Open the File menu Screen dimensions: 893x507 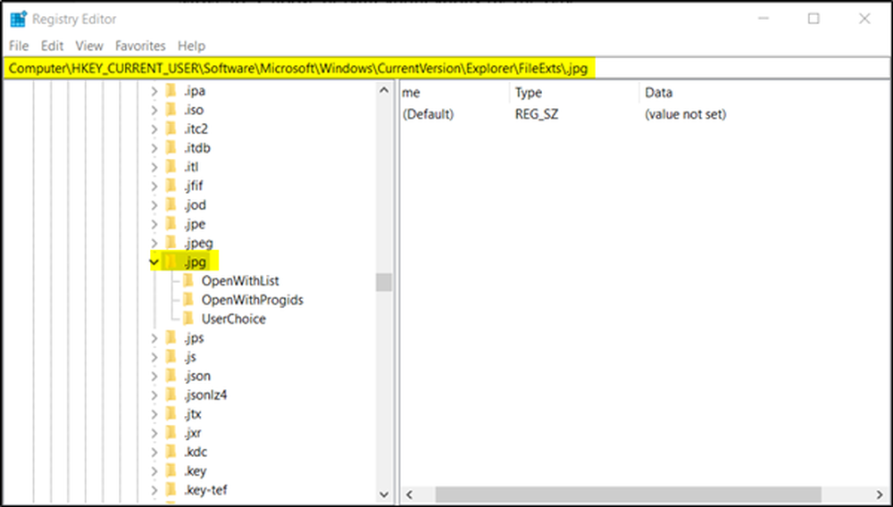[x=19, y=46]
